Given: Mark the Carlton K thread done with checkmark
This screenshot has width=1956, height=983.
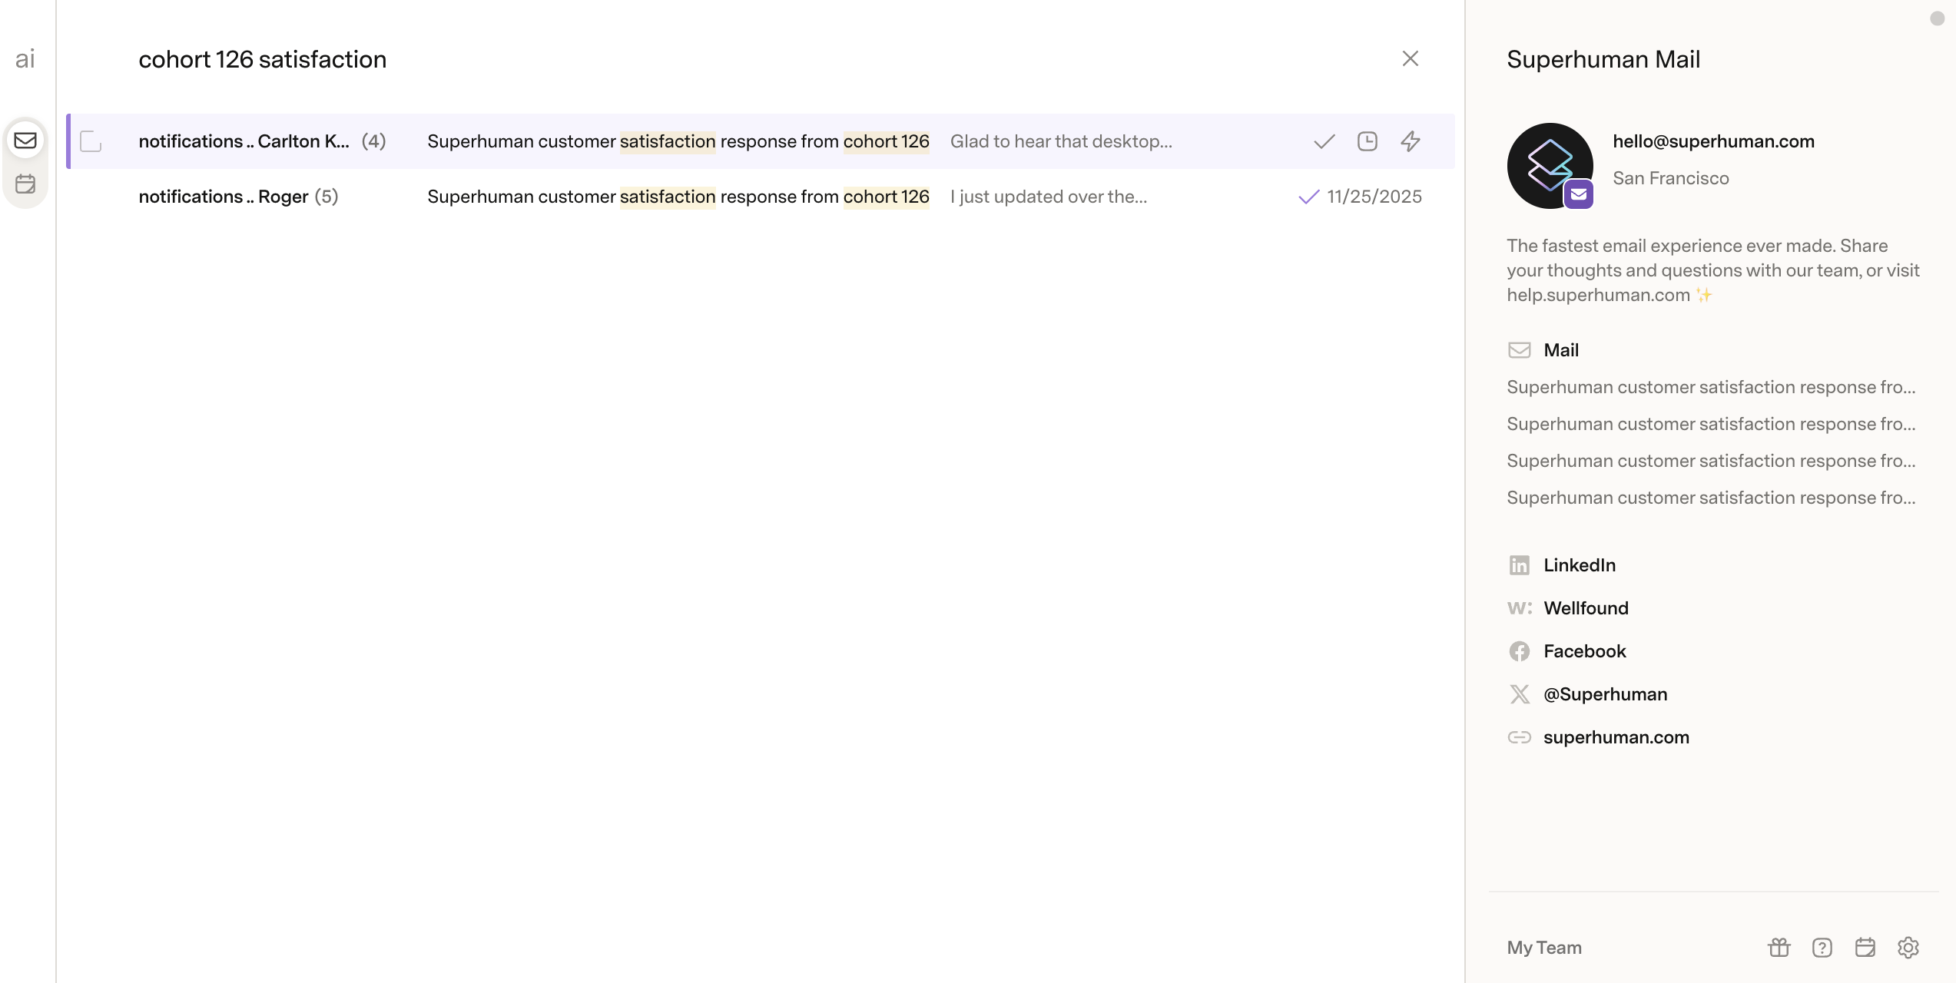Looking at the screenshot, I should tap(1324, 141).
